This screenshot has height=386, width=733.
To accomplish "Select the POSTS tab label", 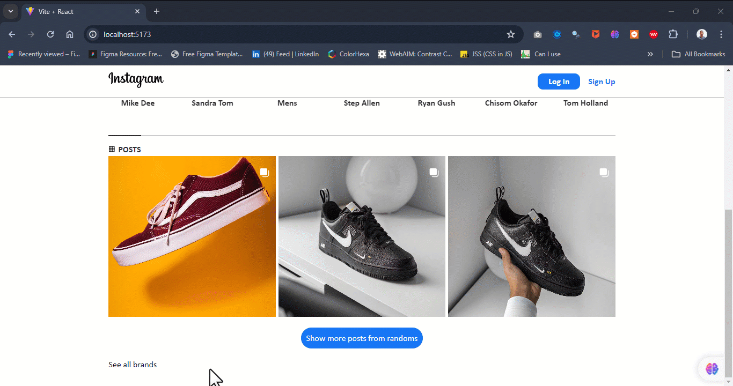I will 130,150.
